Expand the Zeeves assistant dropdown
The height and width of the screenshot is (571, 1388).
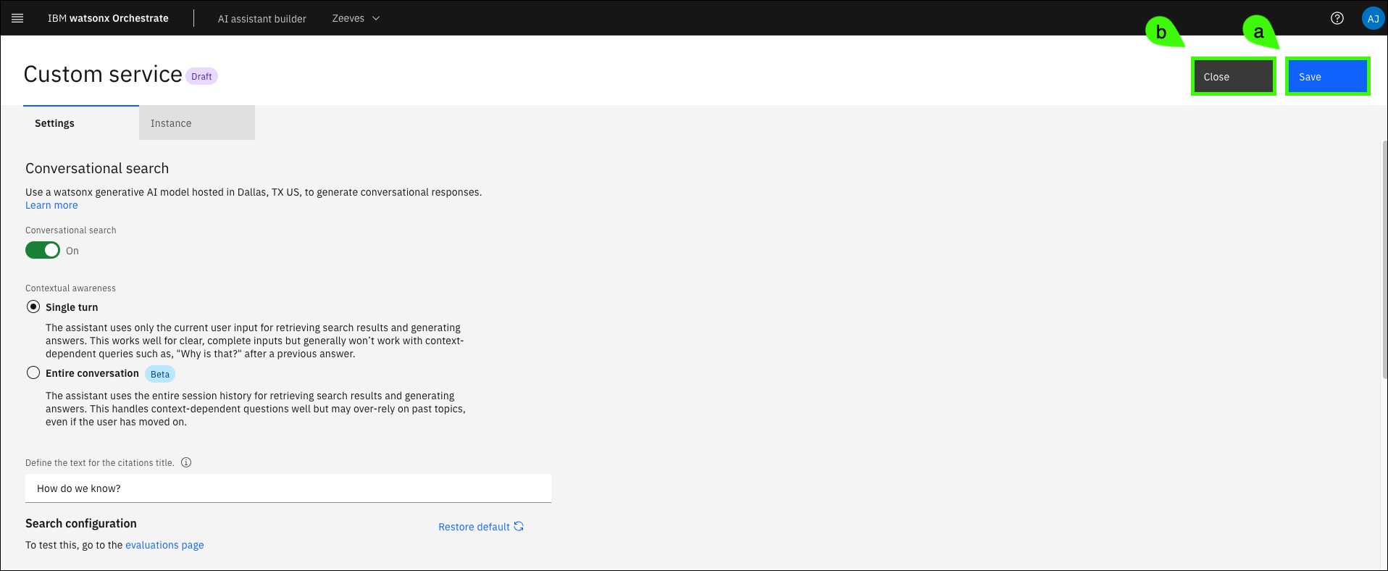(x=356, y=18)
